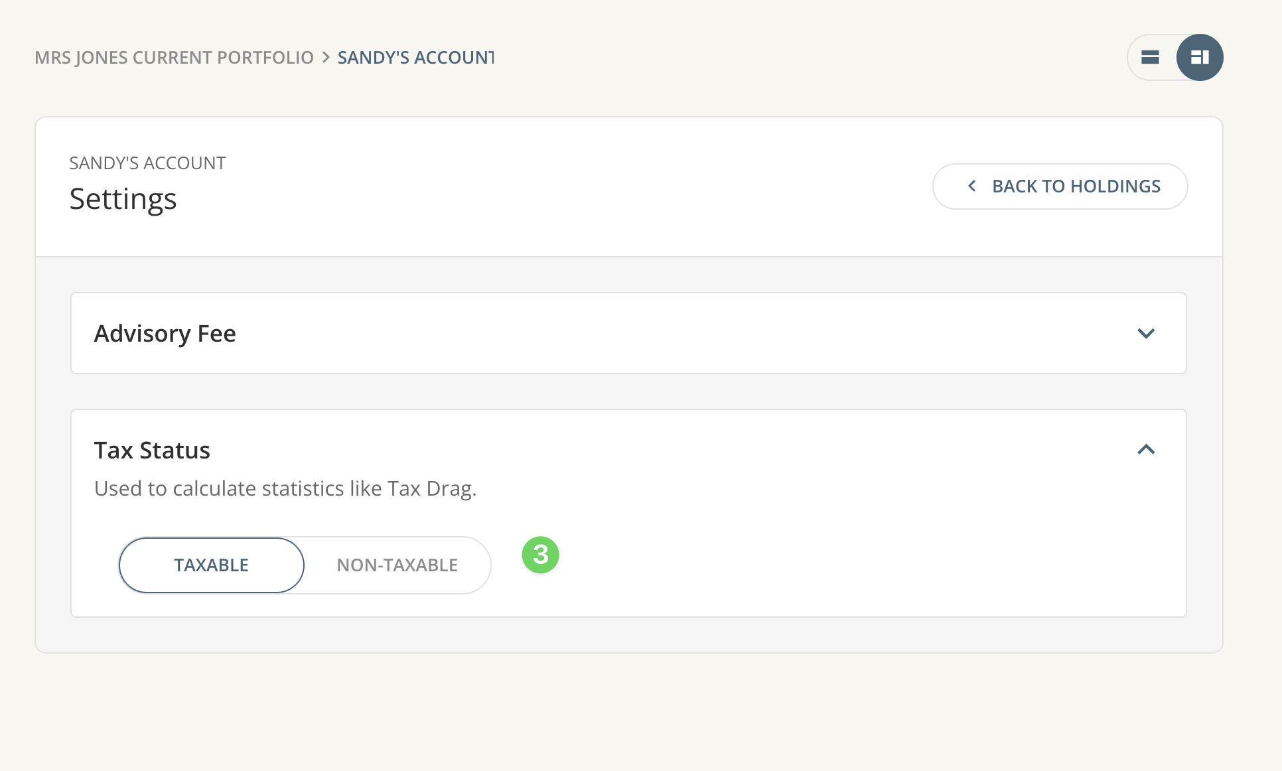The height and width of the screenshot is (771, 1282).
Task: Click the Tax Drag description text
Action: pos(285,488)
